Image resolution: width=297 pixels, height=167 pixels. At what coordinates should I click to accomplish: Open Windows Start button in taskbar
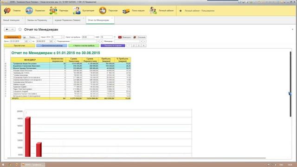[x=3, y=165]
